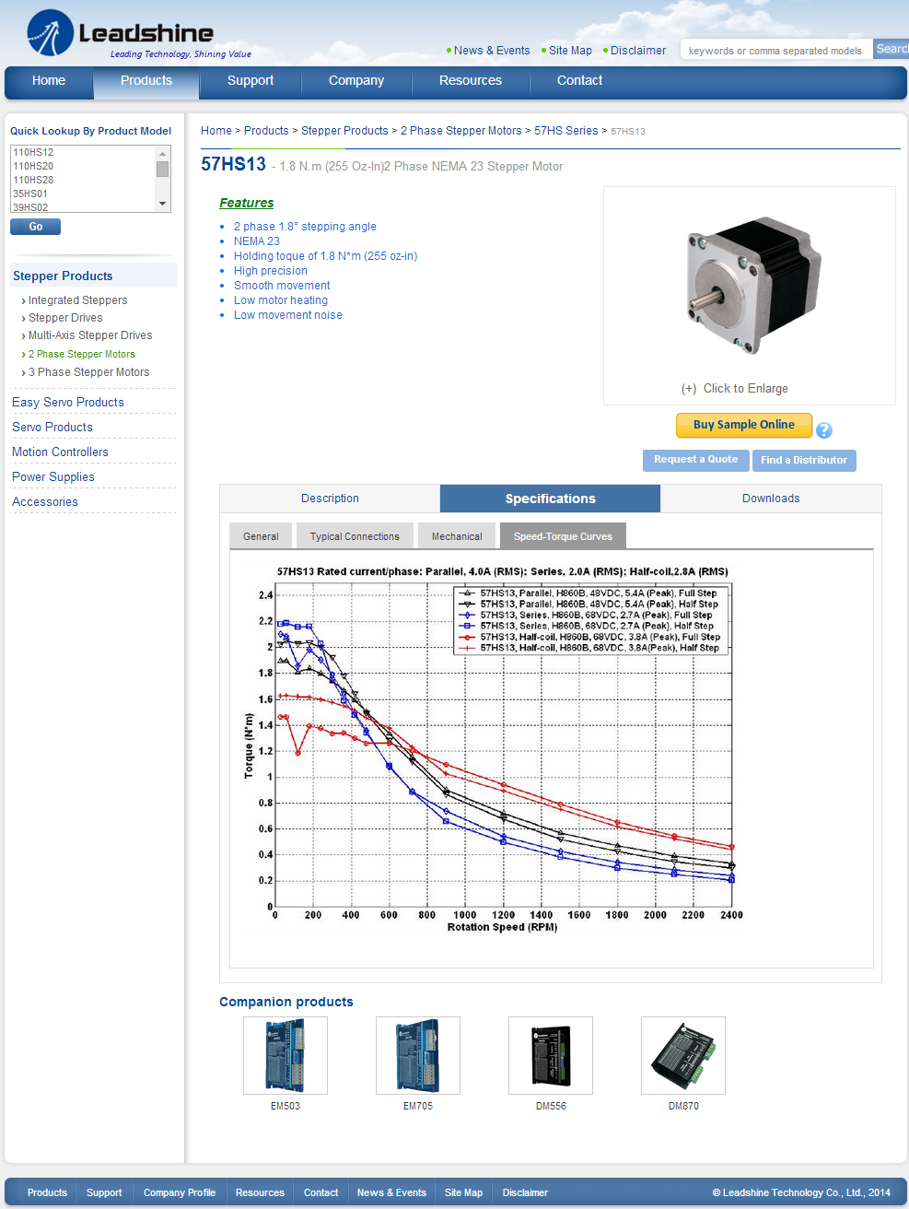Screen dimensions: 909x1209
Task: Click the Home breadcrumb link
Action: pyautogui.click(x=216, y=131)
